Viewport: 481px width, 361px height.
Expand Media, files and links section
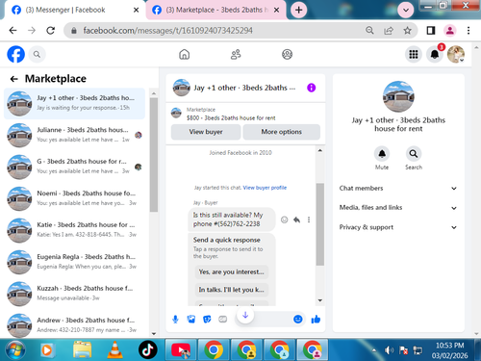pyautogui.click(x=398, y=208)
